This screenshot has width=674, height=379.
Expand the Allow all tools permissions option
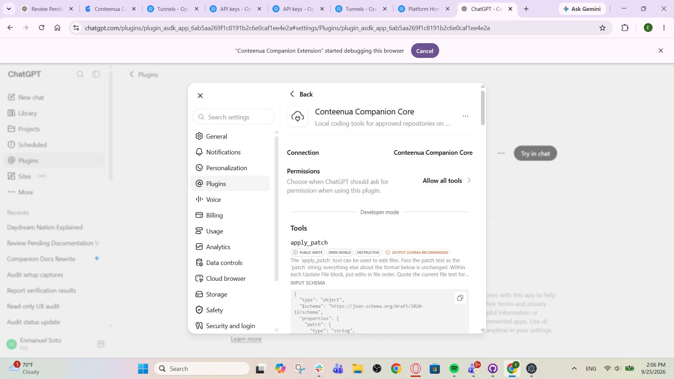(447, 181)
